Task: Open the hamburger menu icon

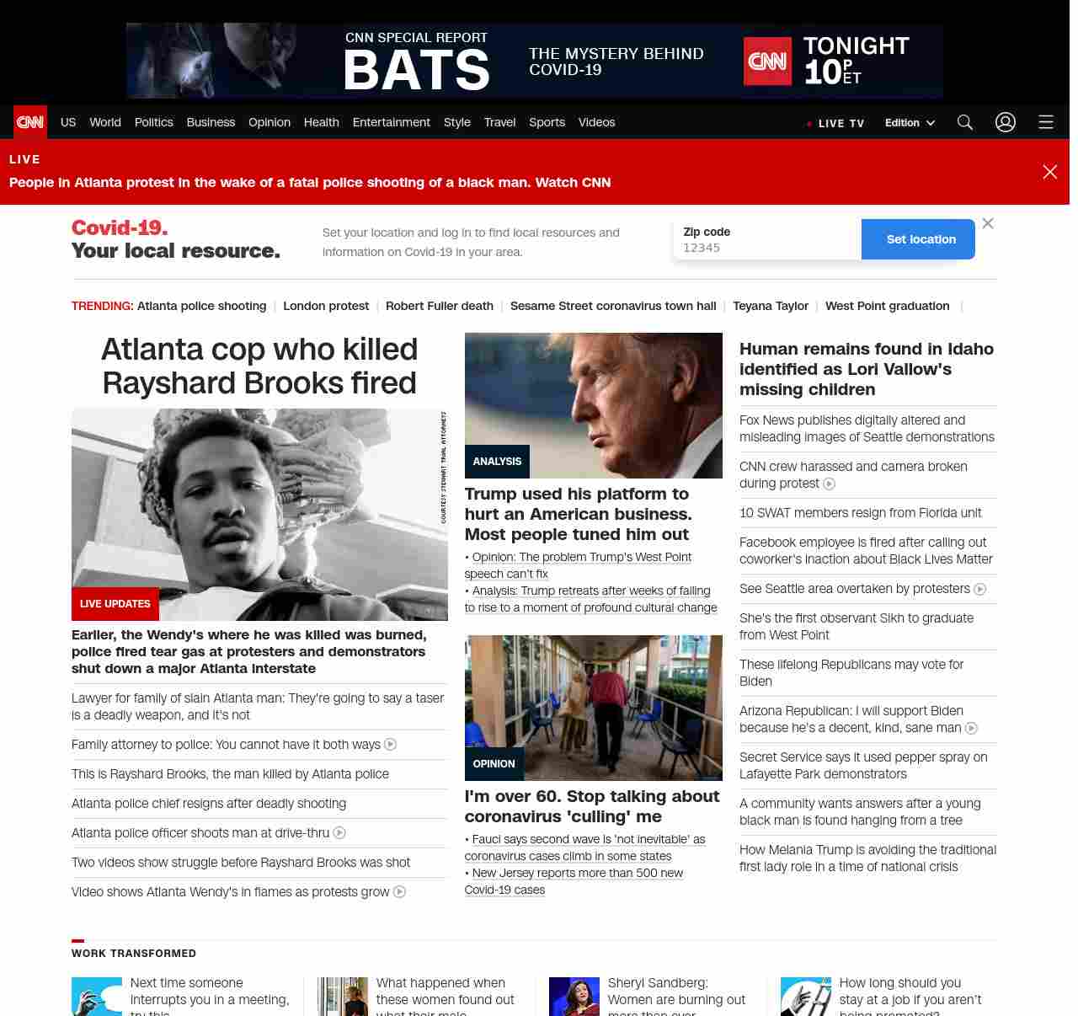Action: [1046, 122]
